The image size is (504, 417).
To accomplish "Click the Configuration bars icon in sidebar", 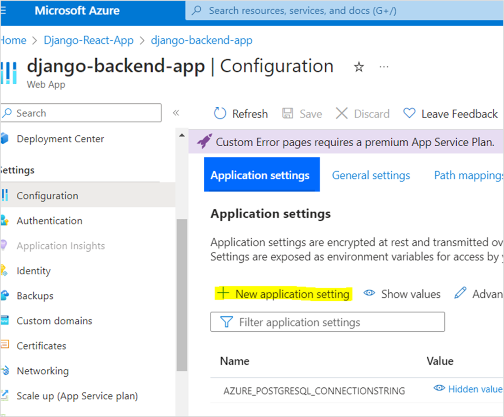I will [4, 195].
